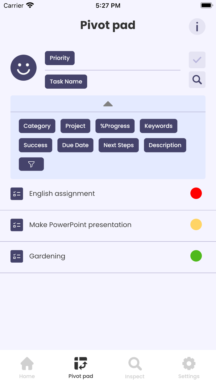216x383 pixels.
Task: Switch to the Home tab
Action: point(27,368)
